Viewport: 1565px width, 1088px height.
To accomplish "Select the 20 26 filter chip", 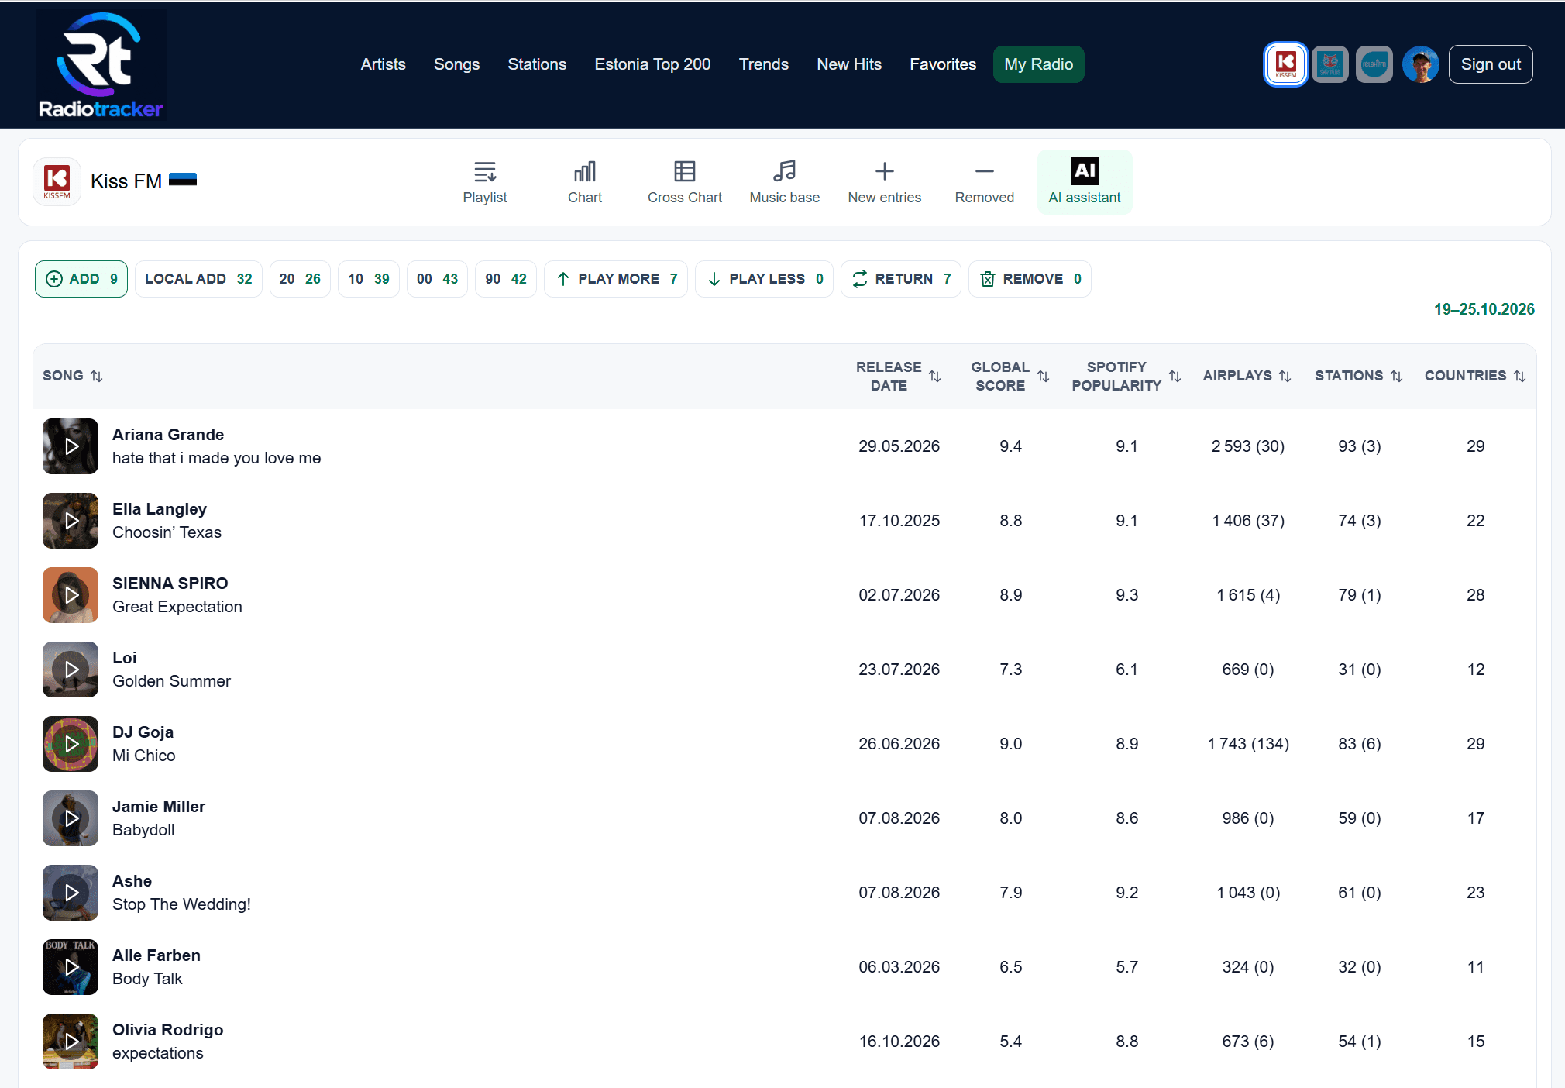I will (x=300, y=279).
